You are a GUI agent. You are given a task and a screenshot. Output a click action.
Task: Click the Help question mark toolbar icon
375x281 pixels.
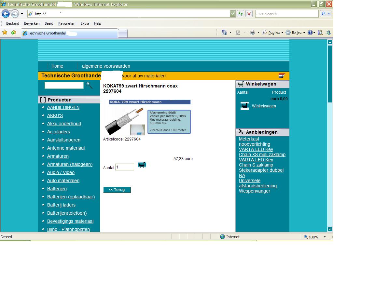pyautogui.click(x=310, y=33)
